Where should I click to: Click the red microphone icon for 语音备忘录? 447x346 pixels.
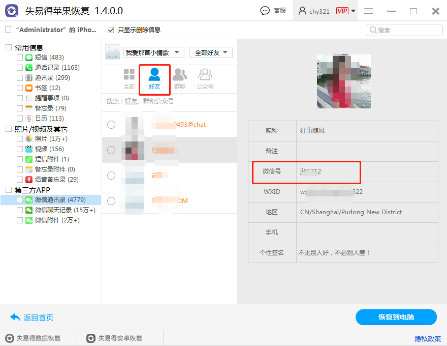pos(29,180)
